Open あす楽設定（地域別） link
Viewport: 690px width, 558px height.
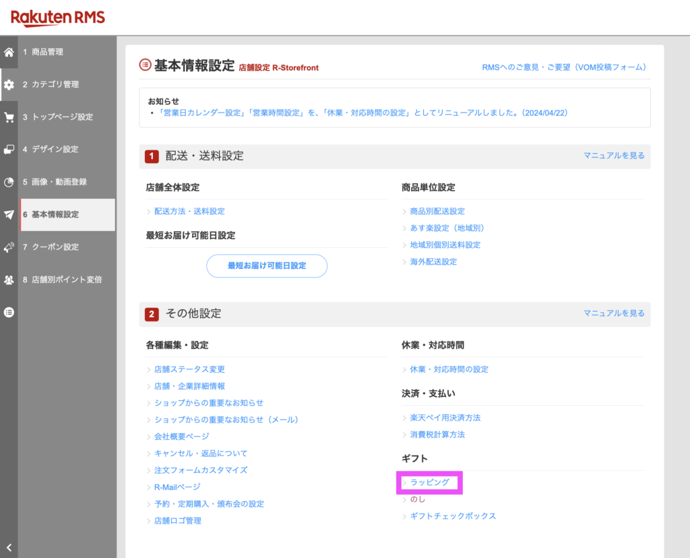(x=447, y=228)
